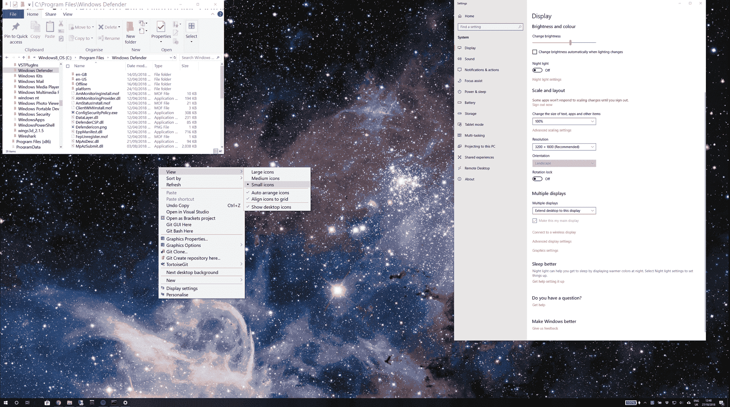Open Spotify from the taskbar
Image resolution: width=730 pixels, height=407 pixels.
click(103, 403)
